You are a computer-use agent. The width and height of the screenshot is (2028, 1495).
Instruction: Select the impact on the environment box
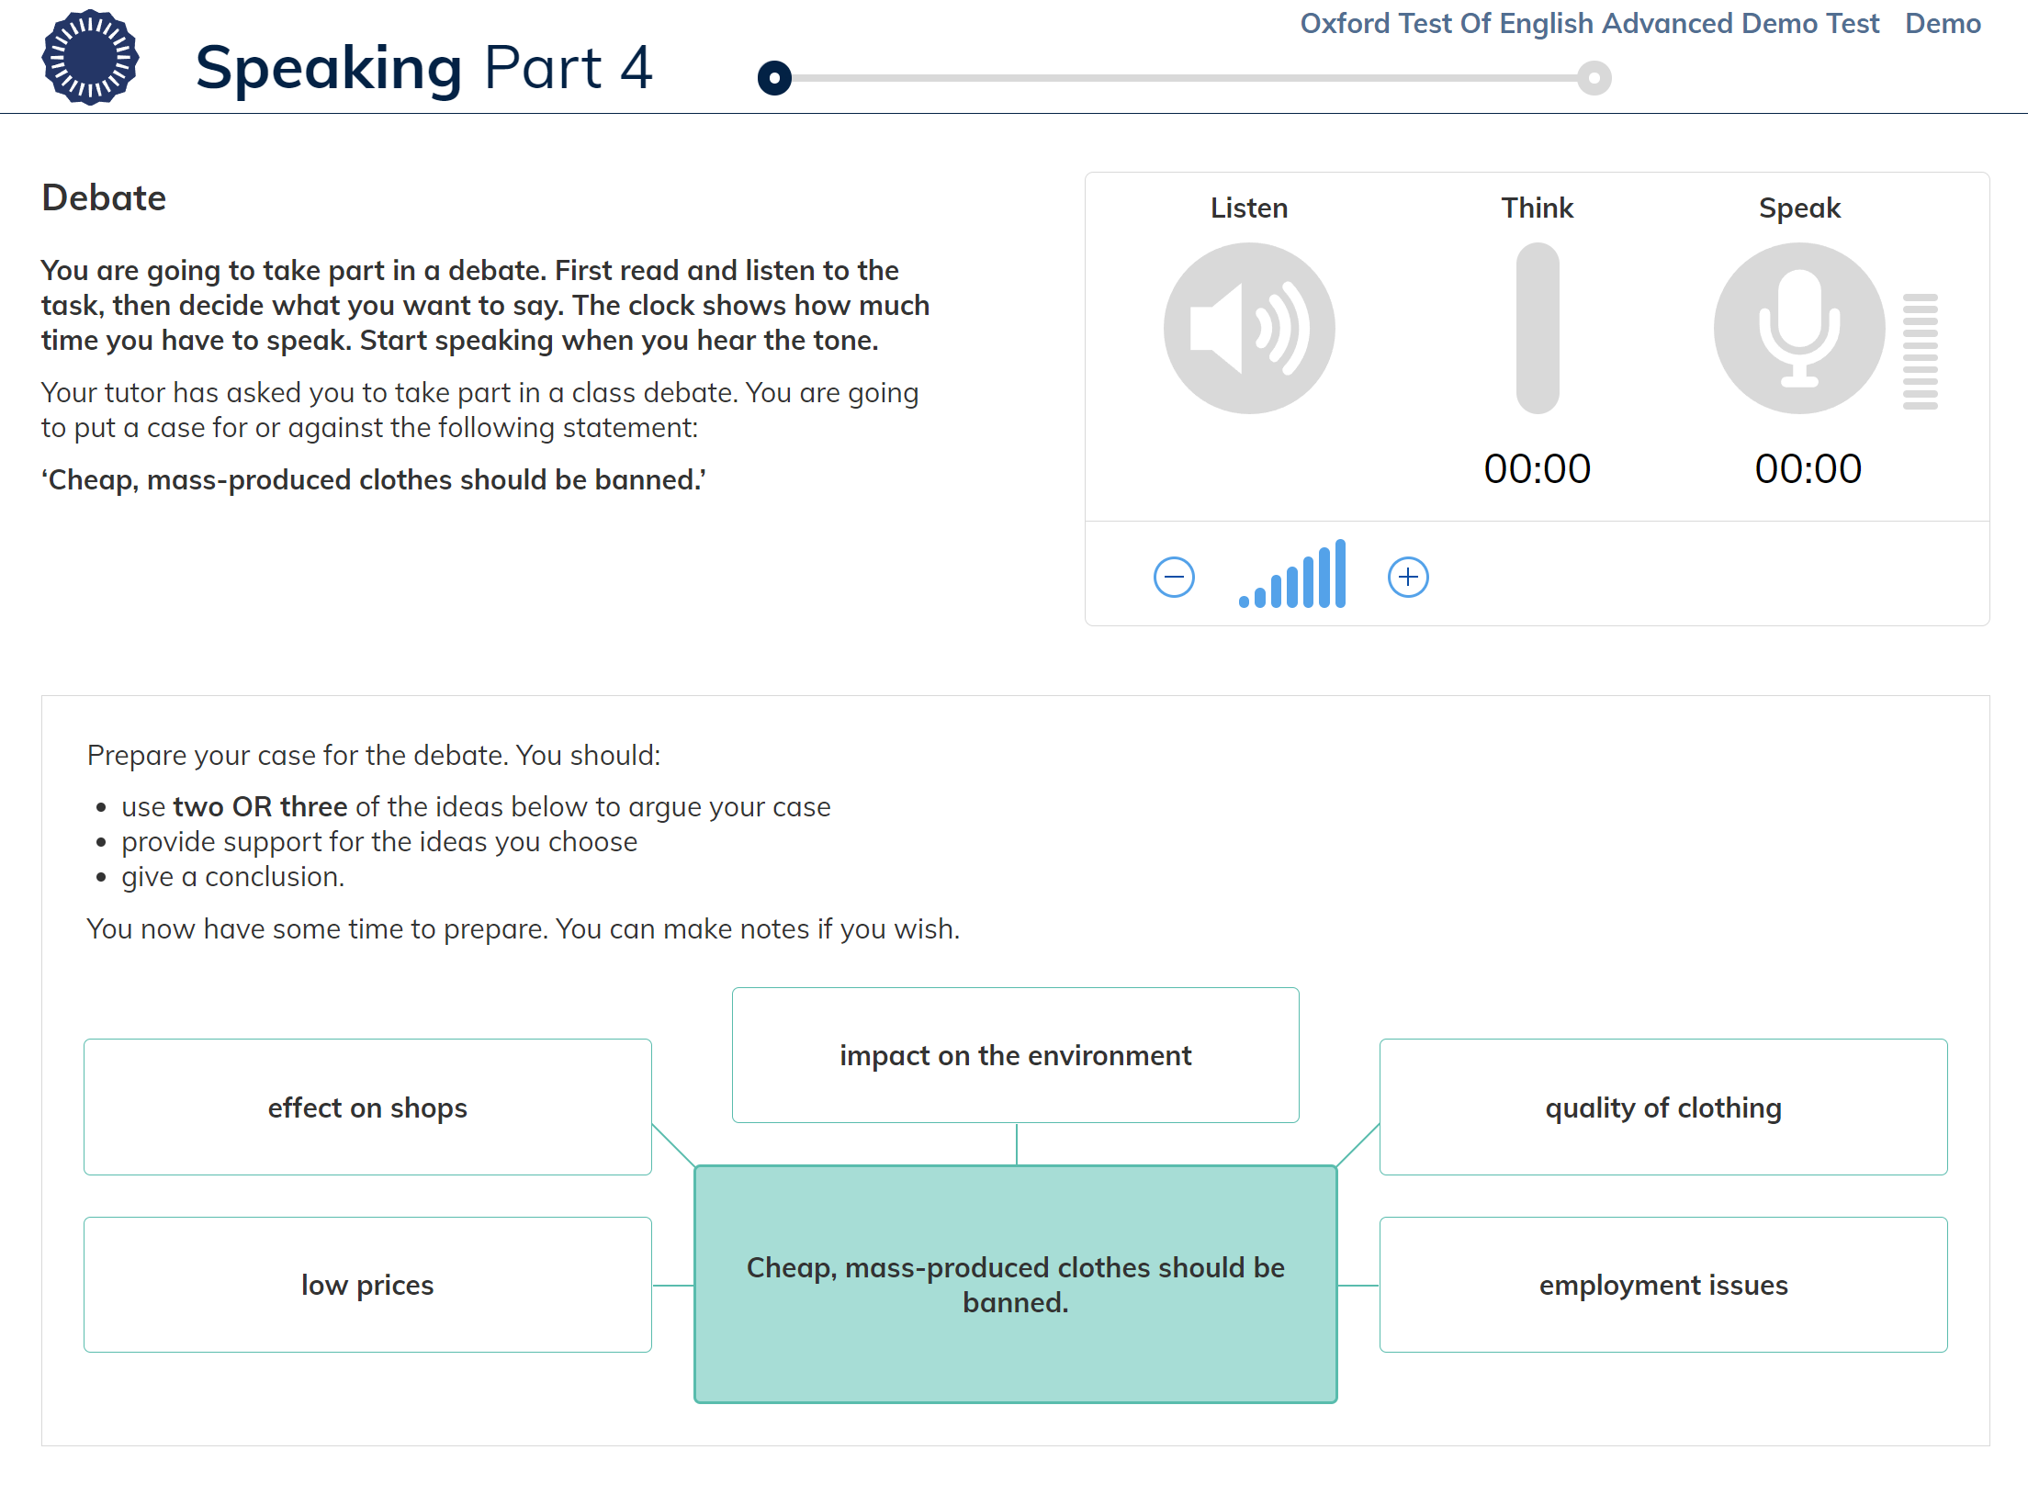[x=1016, y=1055]
